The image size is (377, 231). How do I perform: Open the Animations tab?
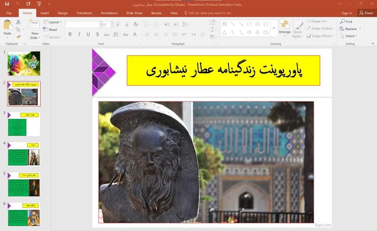(x=109, y=13)
